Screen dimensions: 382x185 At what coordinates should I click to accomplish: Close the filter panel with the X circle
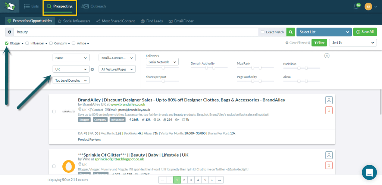pyautogui.click(x=327, y=56)
